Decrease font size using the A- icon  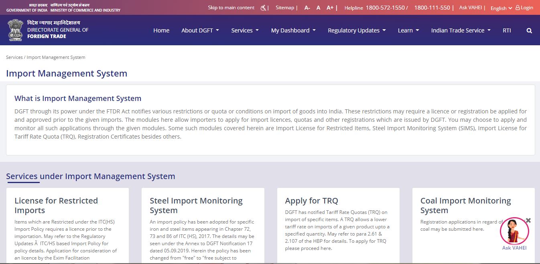[307, 7]
